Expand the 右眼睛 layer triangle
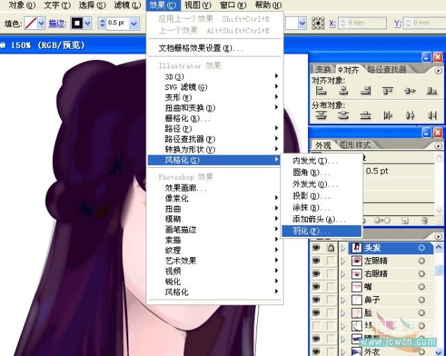This screenshot has width=446, height=356. click(343, 274)
